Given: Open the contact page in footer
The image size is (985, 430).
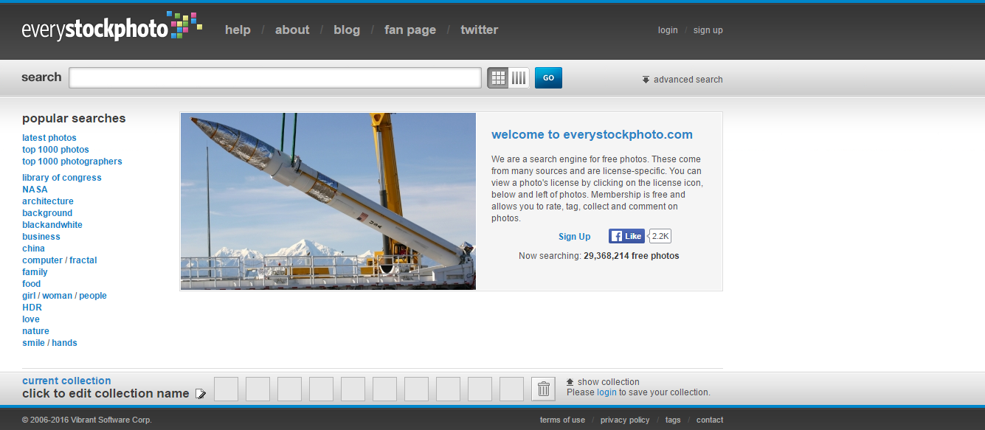Looking at the screenshot, I should click(x=710, y=420).
